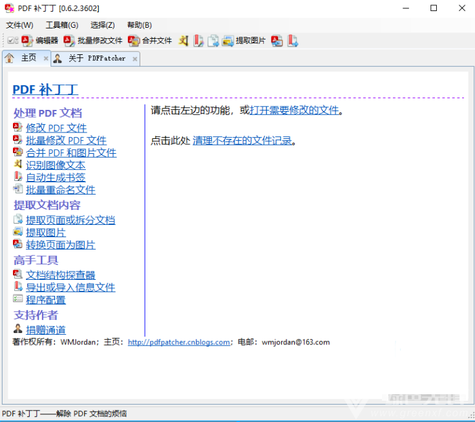Click 合并文件 in the toolbar
Image resolution: width=475 pixels, height=422 pixels.
click(x=150, y=41)
